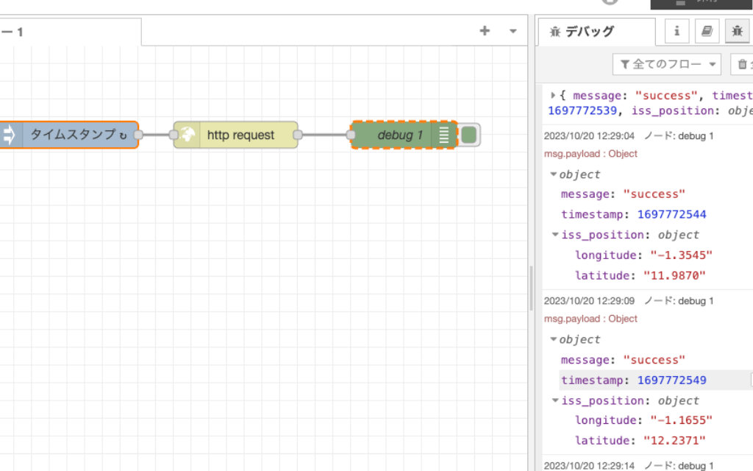753x471 pixels.
Task: Expand the collapsed message at top of debug list
Action: coord(553,95)
